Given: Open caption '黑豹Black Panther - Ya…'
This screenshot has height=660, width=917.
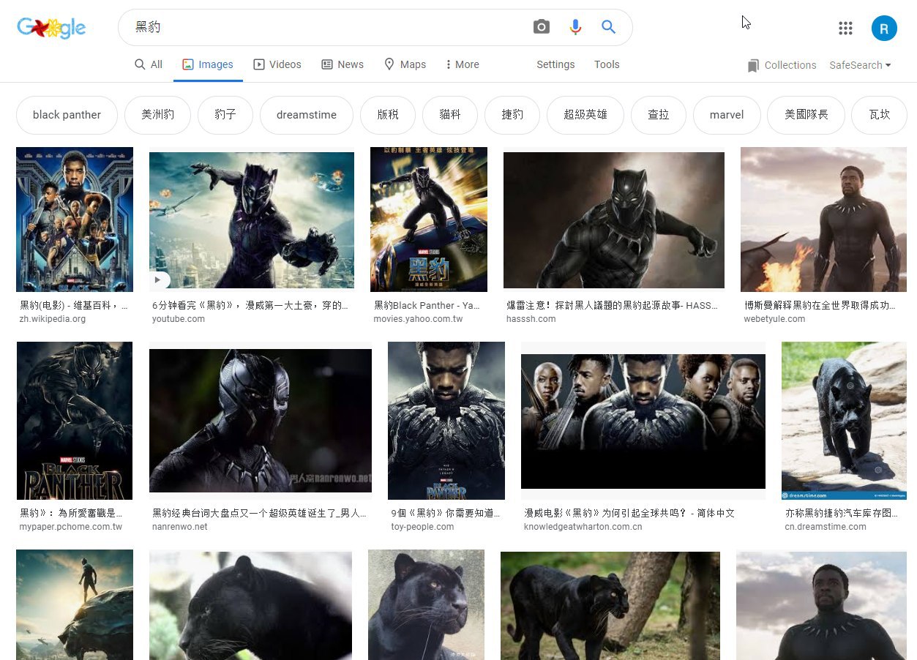Looking at the screenshot, I should [427, 305].
